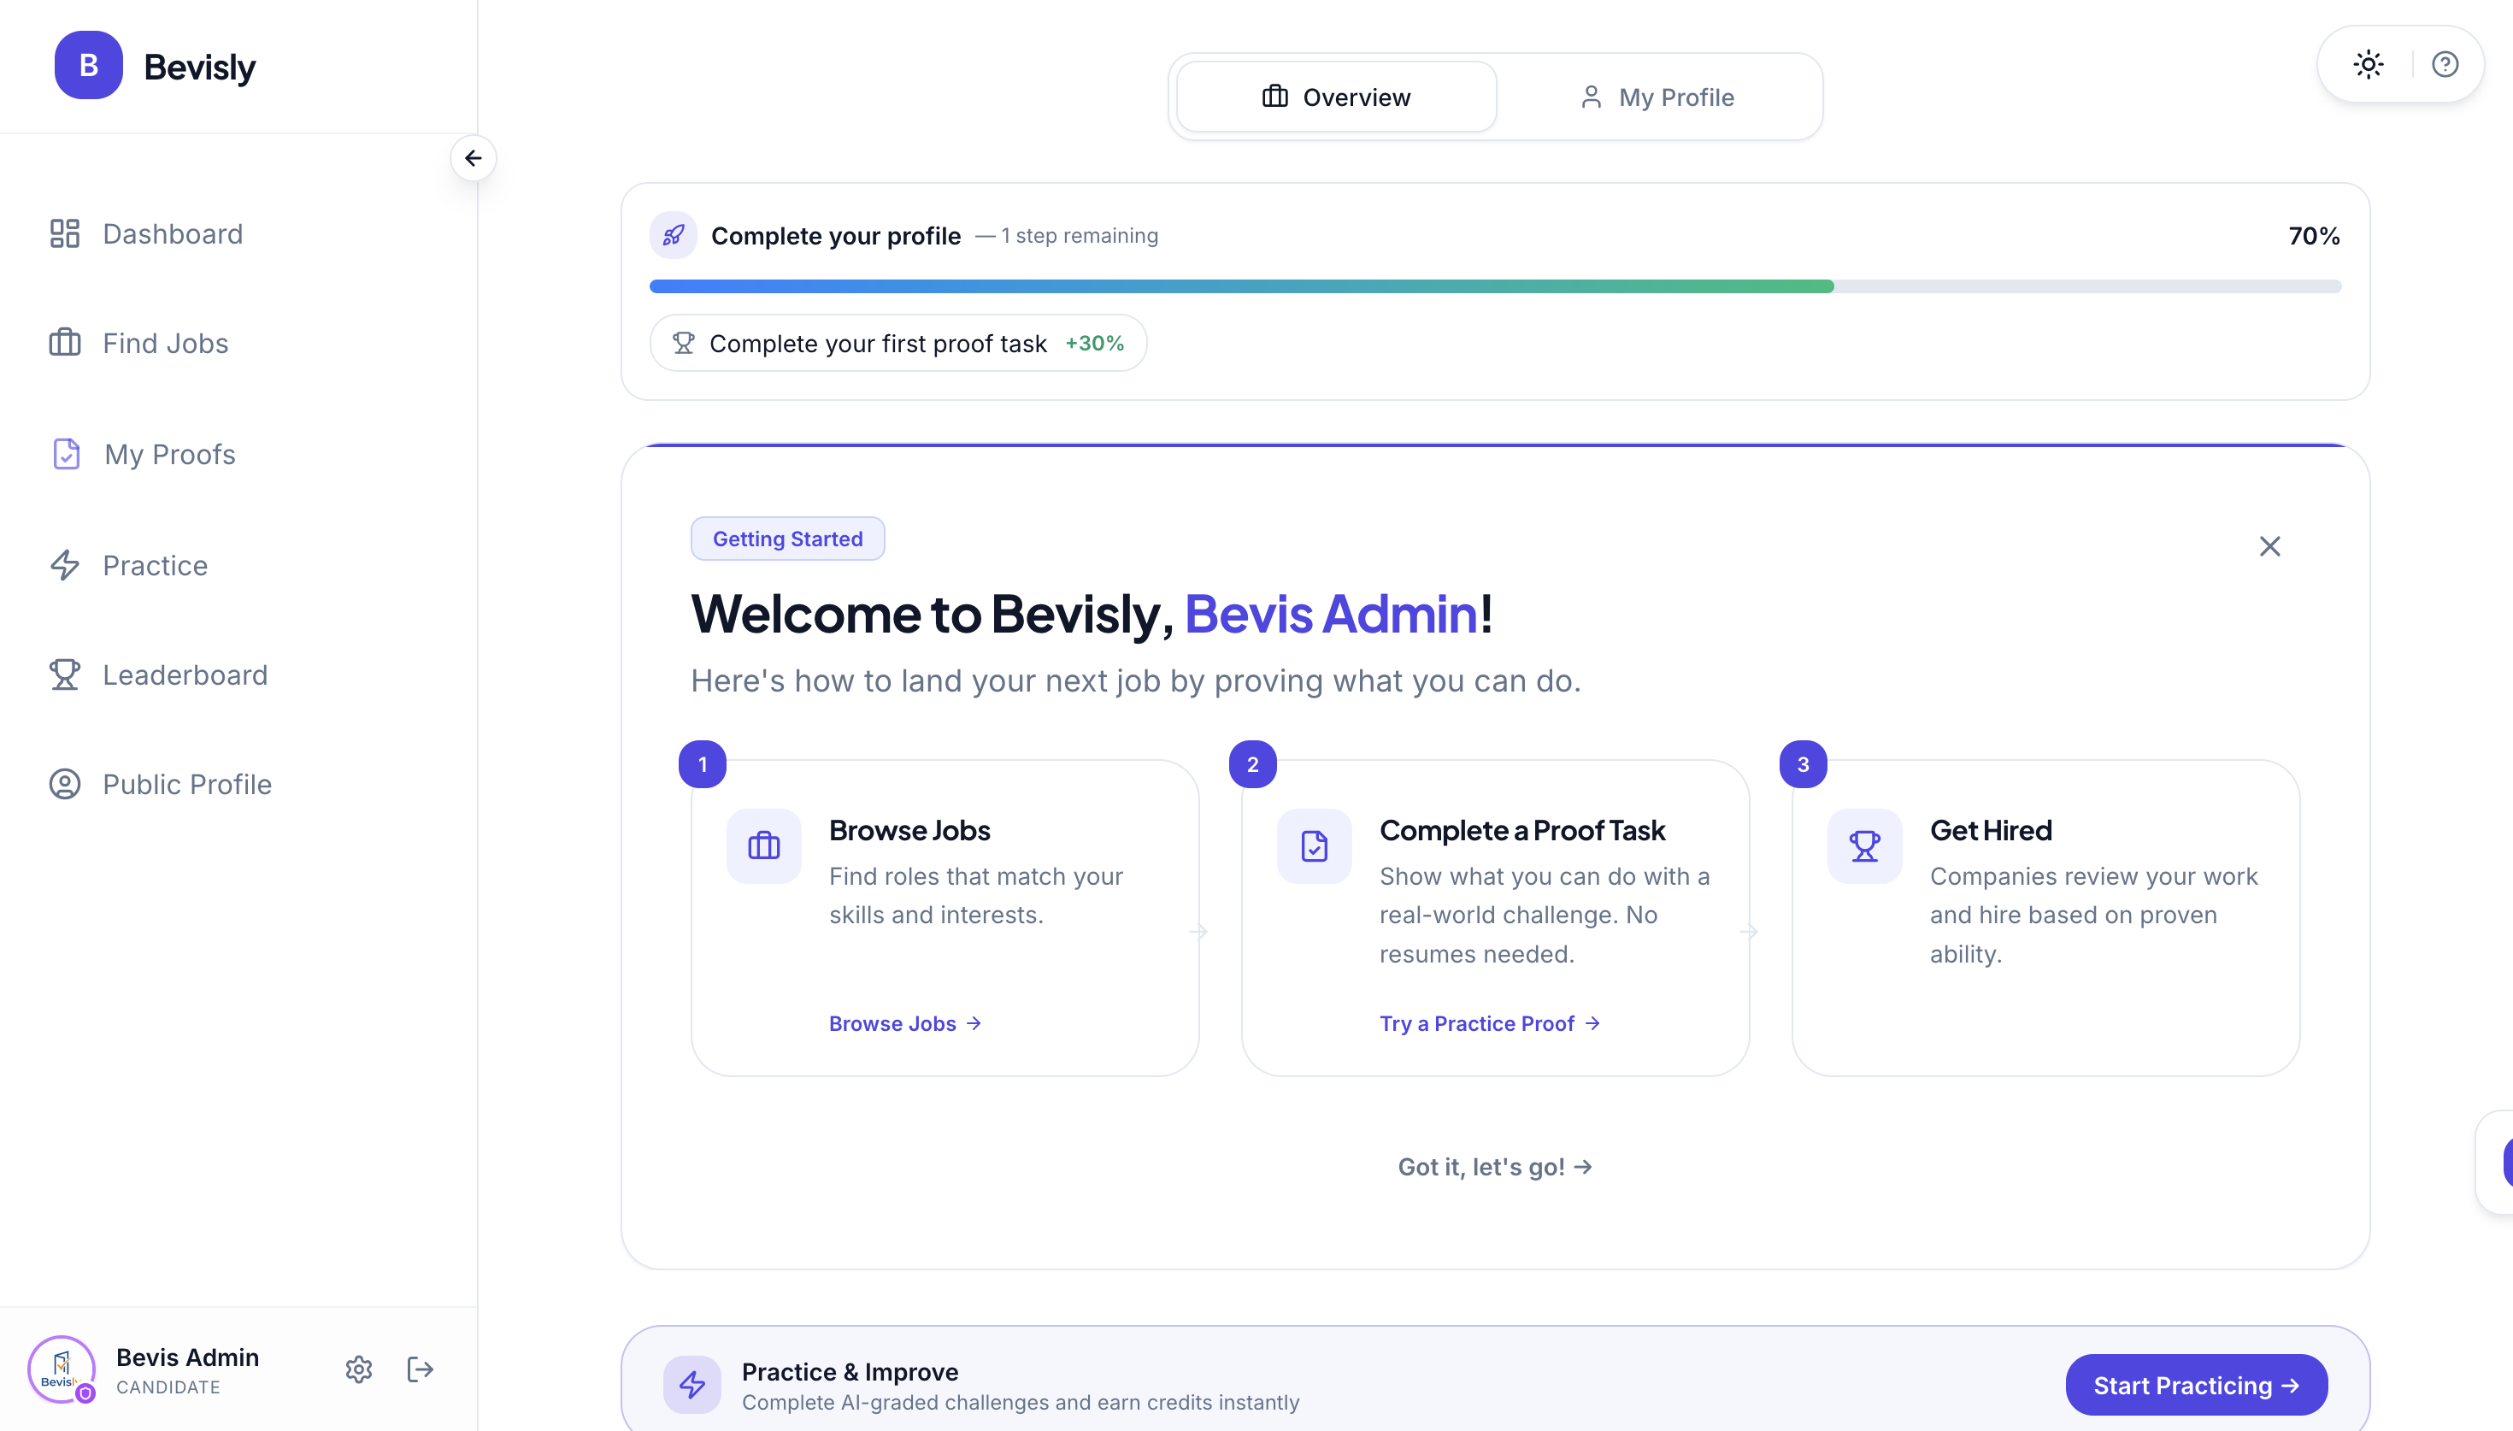Click the Complete a Proof Task document icon
The image size is (2513, 1431).
click(x=1315, y=846)
